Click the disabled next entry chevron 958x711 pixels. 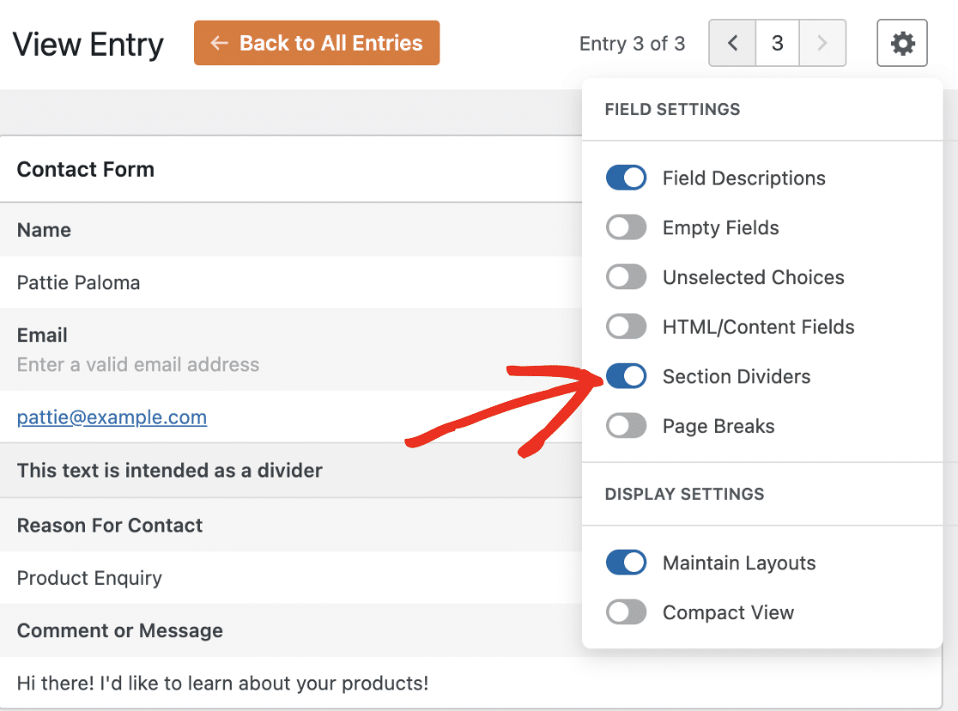coord(822,43)
